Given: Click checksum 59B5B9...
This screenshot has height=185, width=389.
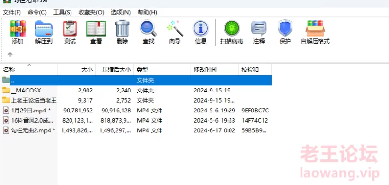Looking at the screenshot, I should [x=254, y=130].
